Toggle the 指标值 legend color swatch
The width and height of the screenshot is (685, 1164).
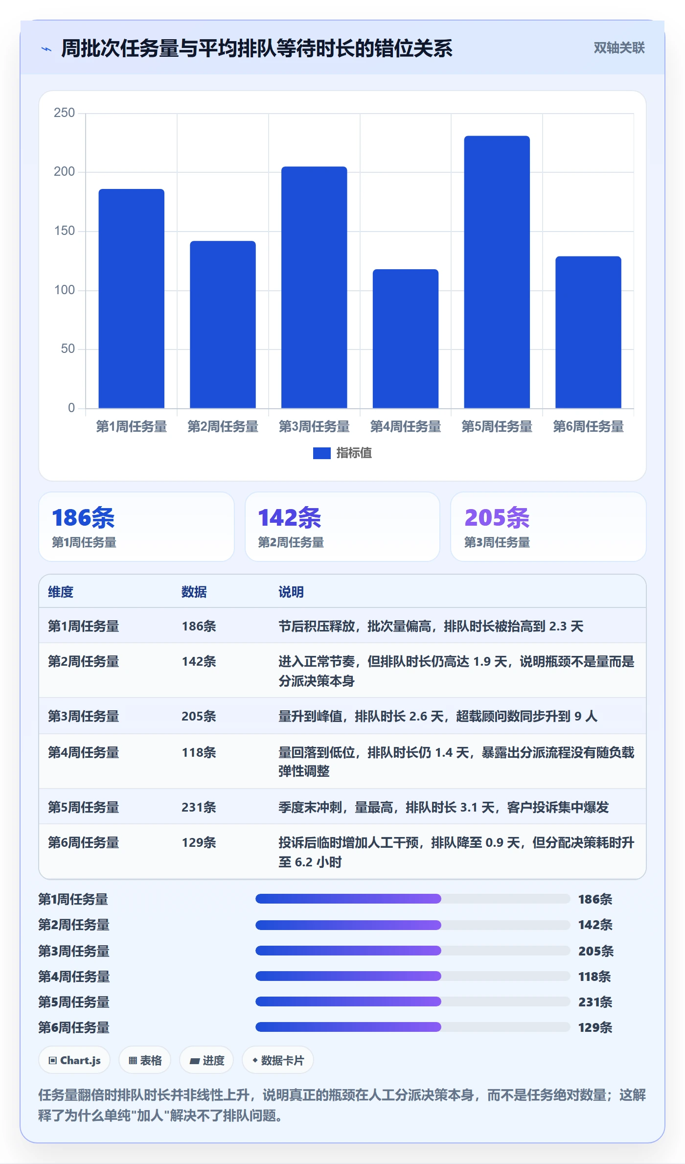pyautogui.click(x=321, y=453)
